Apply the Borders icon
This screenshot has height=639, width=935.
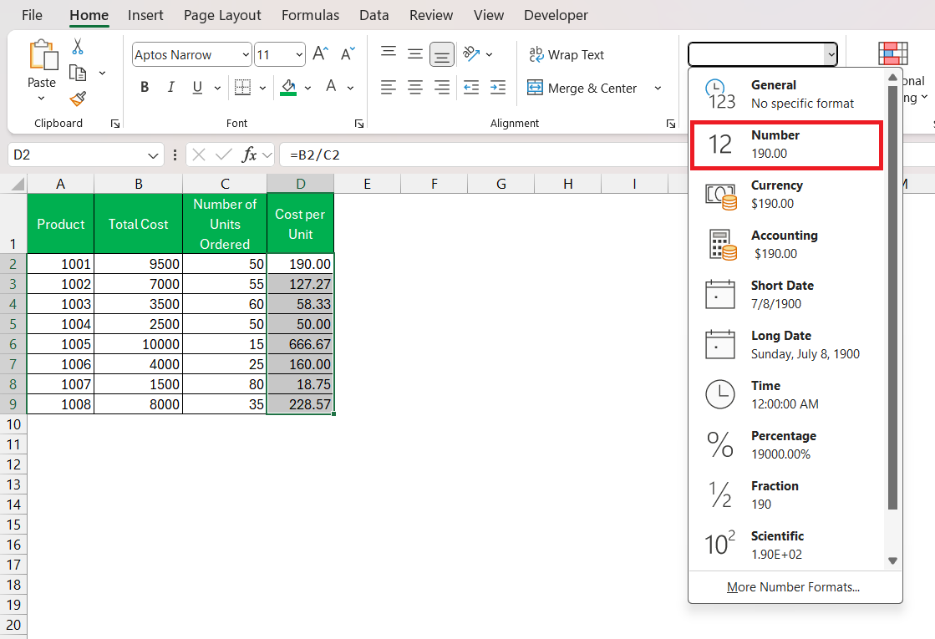[242, 88]
